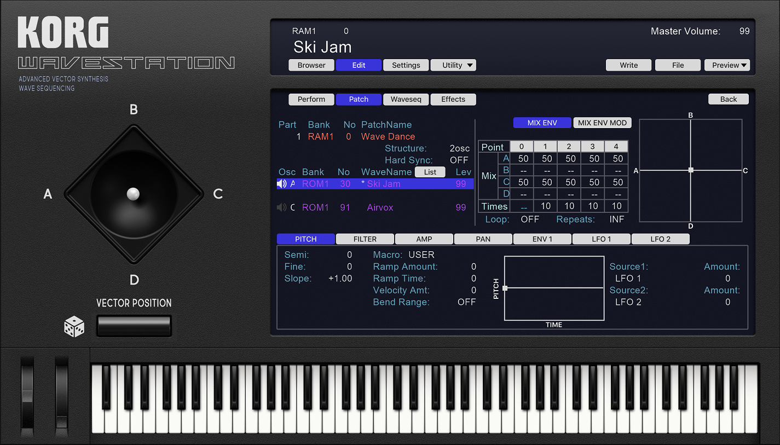Show the MIX ENV MOD panel
This screenshot has width=780, height=445.
coord(602,122)
